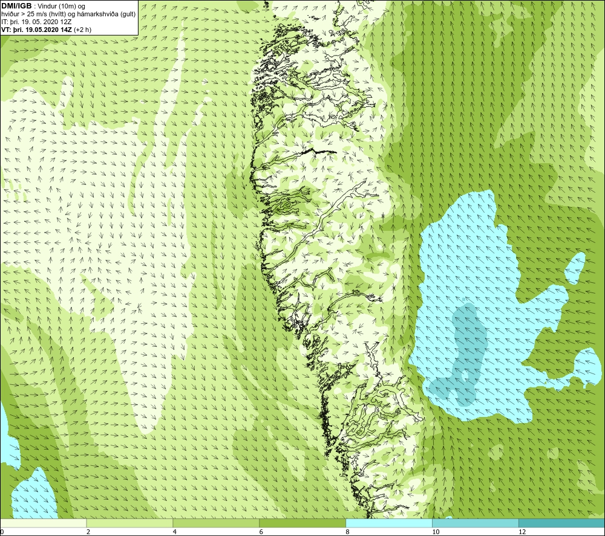Click the DMI/IGB title text

point(16,6)
